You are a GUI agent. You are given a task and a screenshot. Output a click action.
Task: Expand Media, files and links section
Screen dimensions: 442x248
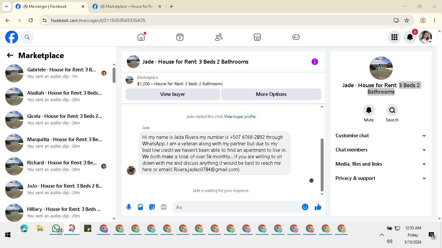[x=381, y=164]
